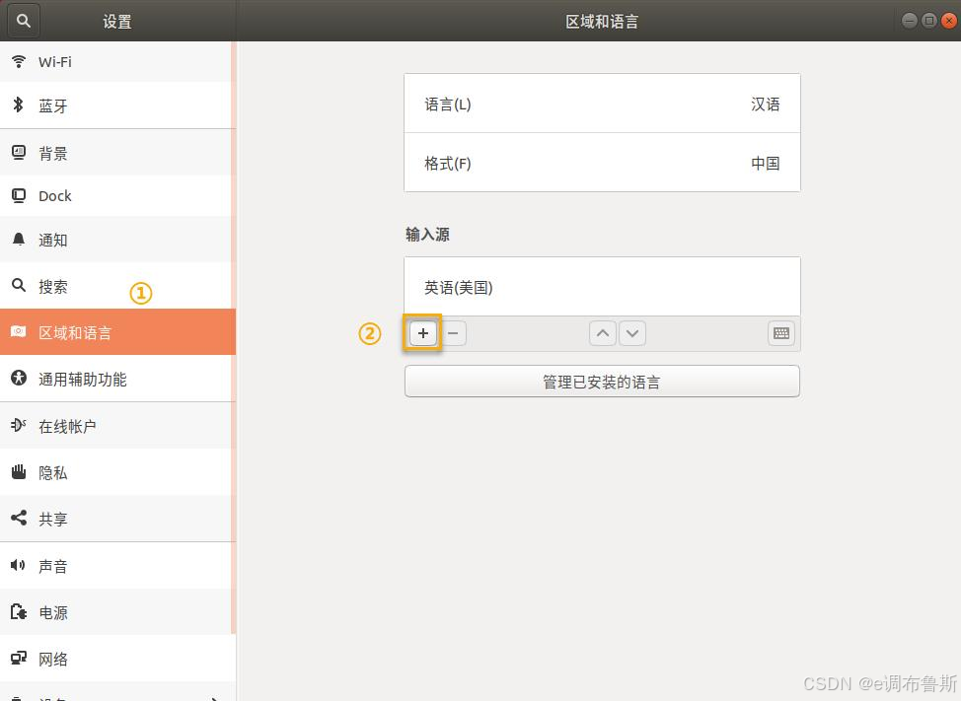Select the 英语(美国) input source
The width and height of the screenshot is (961, 701).
pyautogui.click(x=602, y=287)
